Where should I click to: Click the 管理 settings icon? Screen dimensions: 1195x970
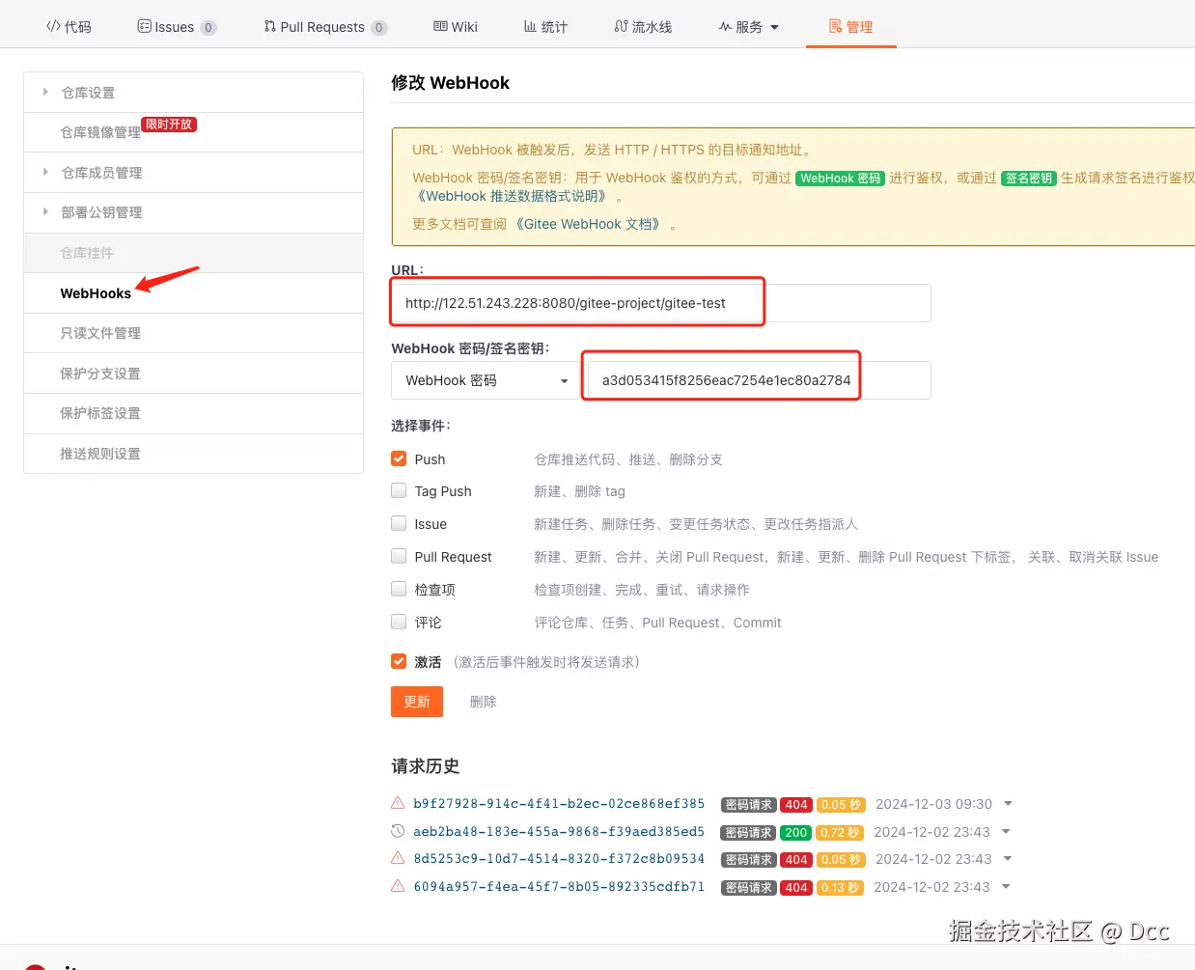[x=835, y=26]
